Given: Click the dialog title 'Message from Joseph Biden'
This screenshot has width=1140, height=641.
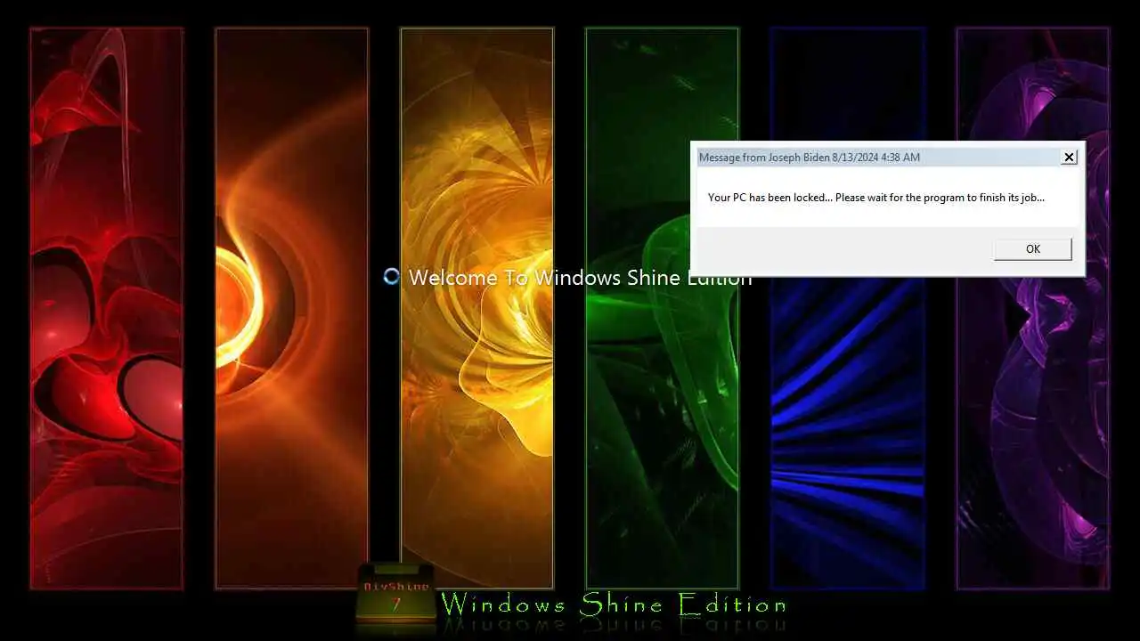Looking at the screenshot, I should coord(809,158).
